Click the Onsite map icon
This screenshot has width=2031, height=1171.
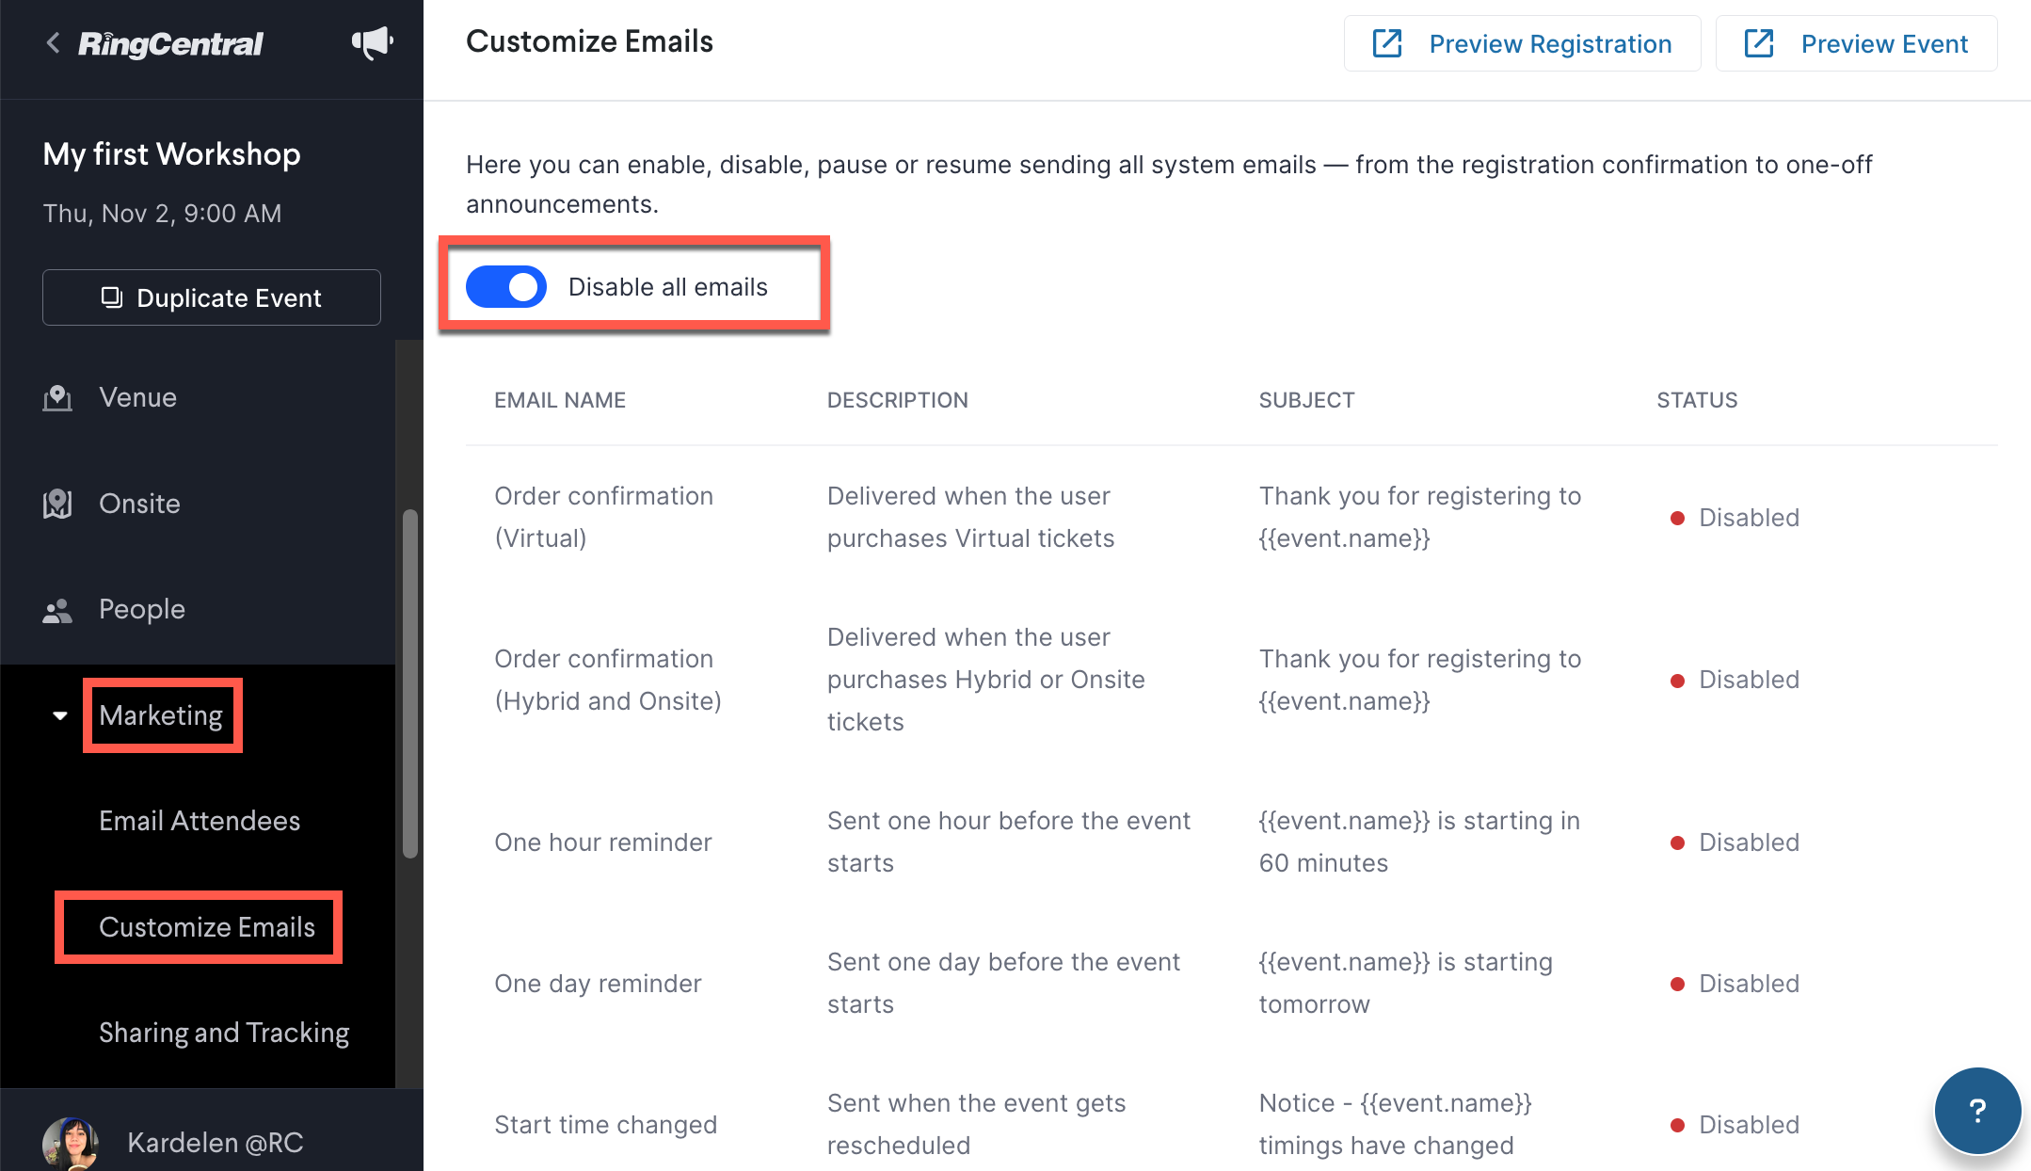point(57,504)
